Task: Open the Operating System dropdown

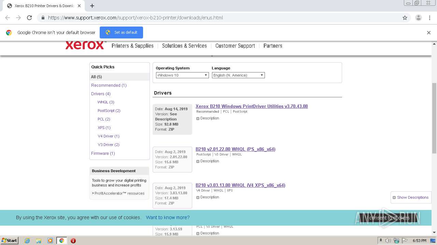Action: coord(182,75)
